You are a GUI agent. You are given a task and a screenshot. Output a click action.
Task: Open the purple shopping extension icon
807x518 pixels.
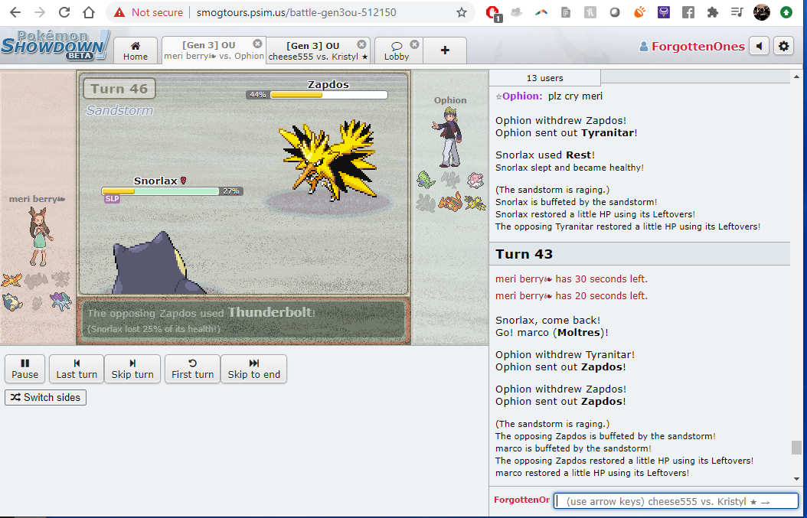coord(664,12)
